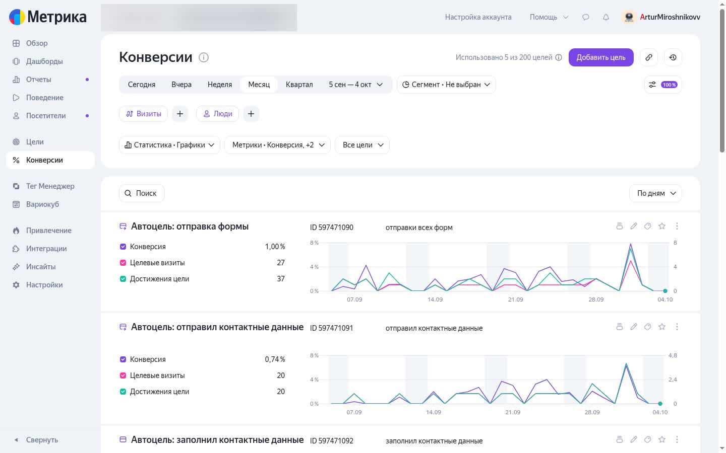Open the По дням grouping dropdown
The width and height of the screenshot is (726, 453).
point(655,193)
